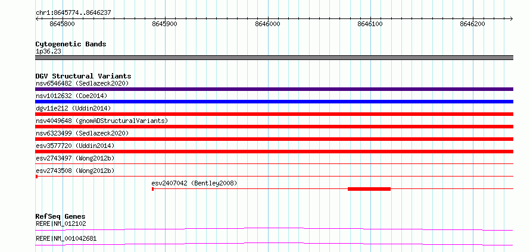Click the RERE|NM_001042681 gene label
The image size is (530, 252).
[66, 238]
